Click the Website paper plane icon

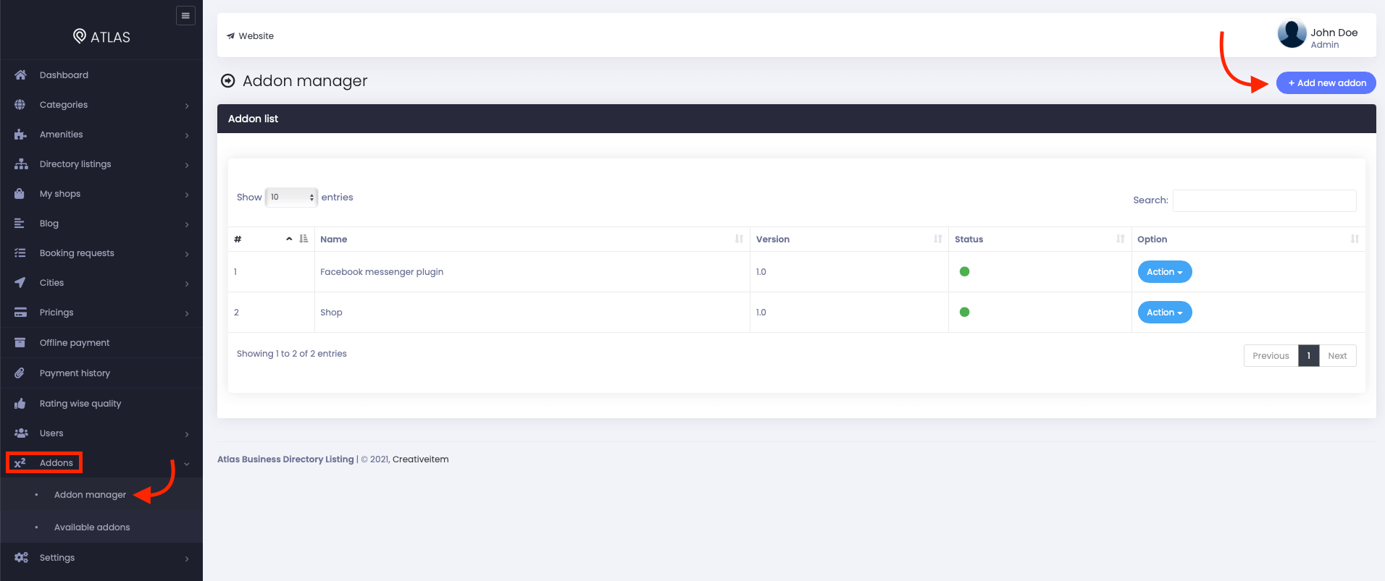pyautogui.click(x=230, y=36)
